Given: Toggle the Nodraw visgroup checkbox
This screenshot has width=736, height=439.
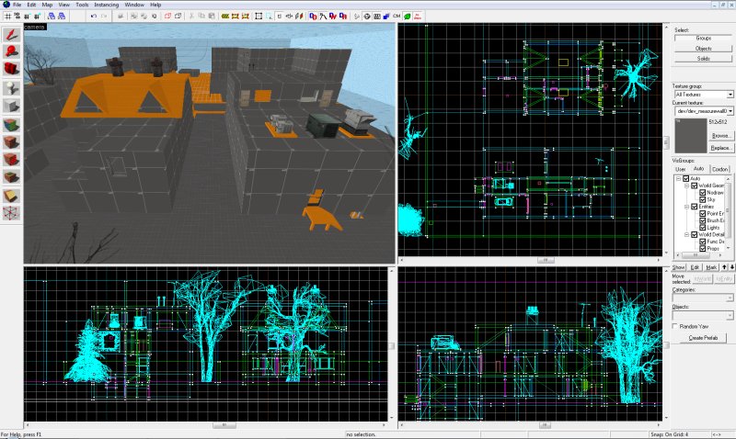Looking at the screenshot, I should [x=702, y=193].
